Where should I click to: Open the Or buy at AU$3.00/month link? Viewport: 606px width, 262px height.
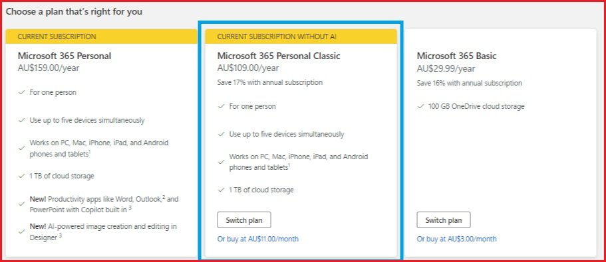tap(457, 239)
